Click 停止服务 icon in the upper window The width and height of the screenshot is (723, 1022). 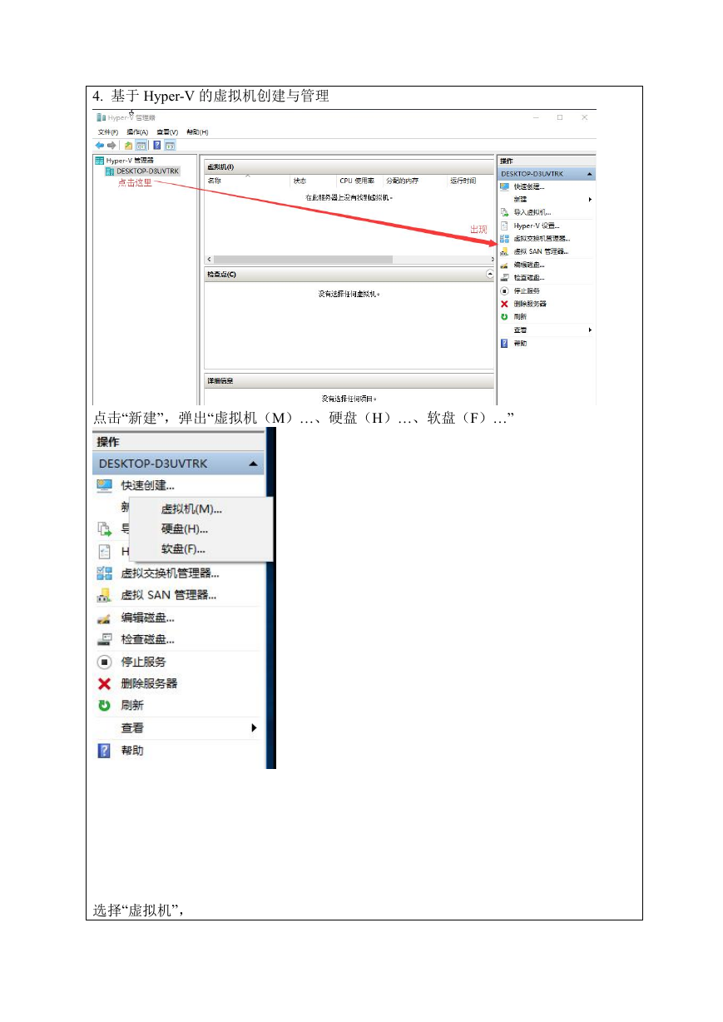click(x=504, y=290)
